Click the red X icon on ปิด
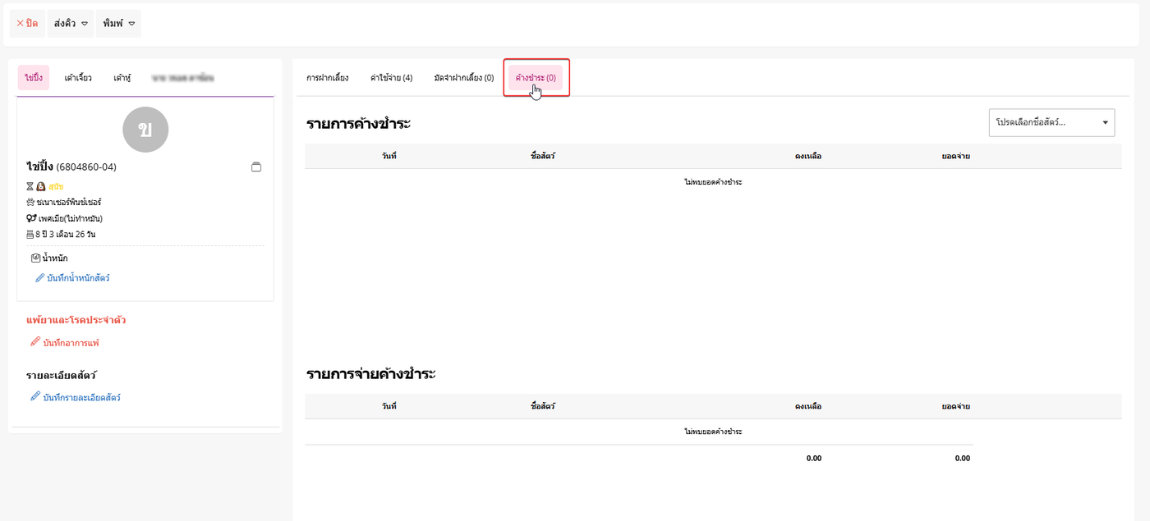Viewport: 1150px width, 521px height. pos(20,24)
